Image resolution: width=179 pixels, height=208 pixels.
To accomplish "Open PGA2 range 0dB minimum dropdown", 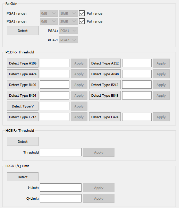I will tap(49, 21).
